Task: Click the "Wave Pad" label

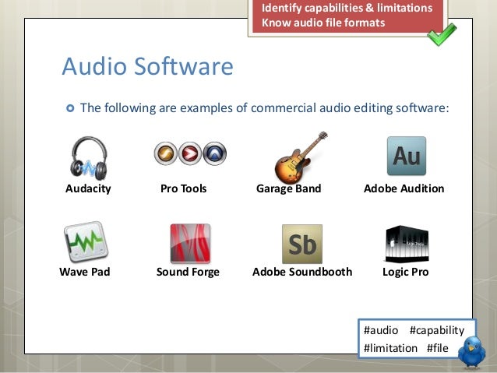Action: 85,272
